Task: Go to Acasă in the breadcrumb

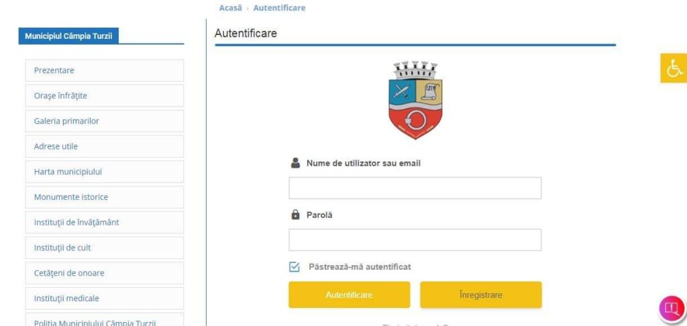Action: point(230,8)
